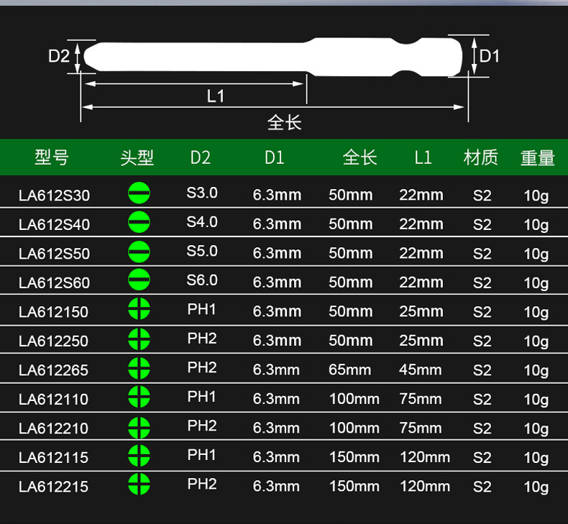Click the D1 dimension label on diagram
The image size is (568, 524).
pos(490,56)
